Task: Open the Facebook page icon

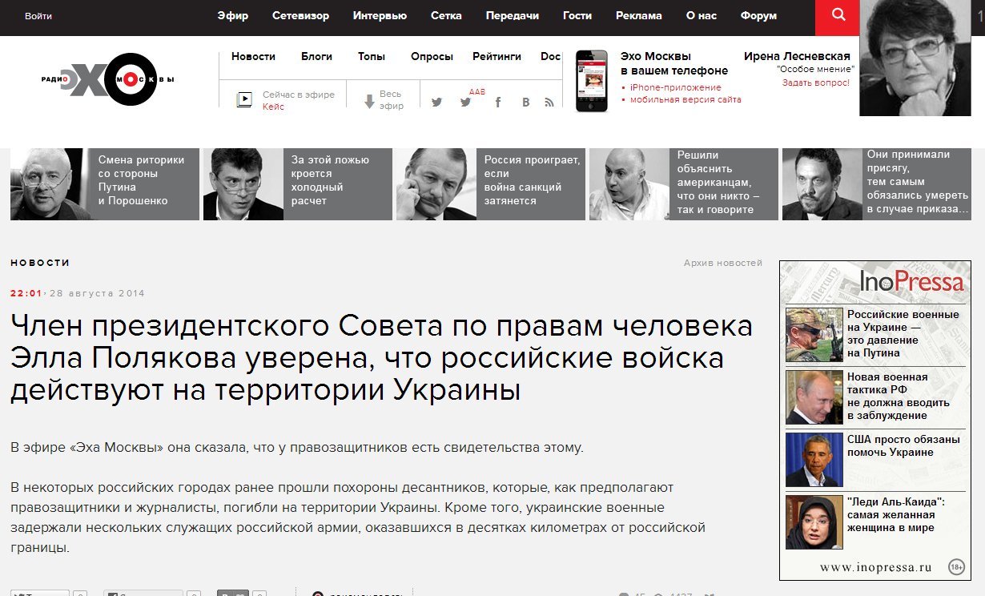Action: click(497, 102)
